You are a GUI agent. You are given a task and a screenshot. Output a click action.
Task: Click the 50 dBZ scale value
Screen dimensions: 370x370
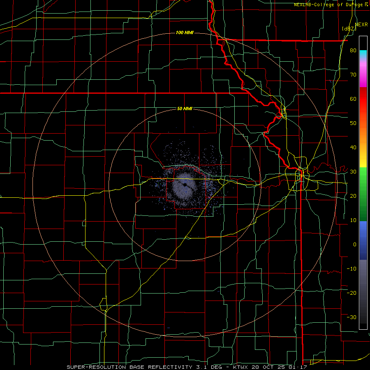(353, 123)
